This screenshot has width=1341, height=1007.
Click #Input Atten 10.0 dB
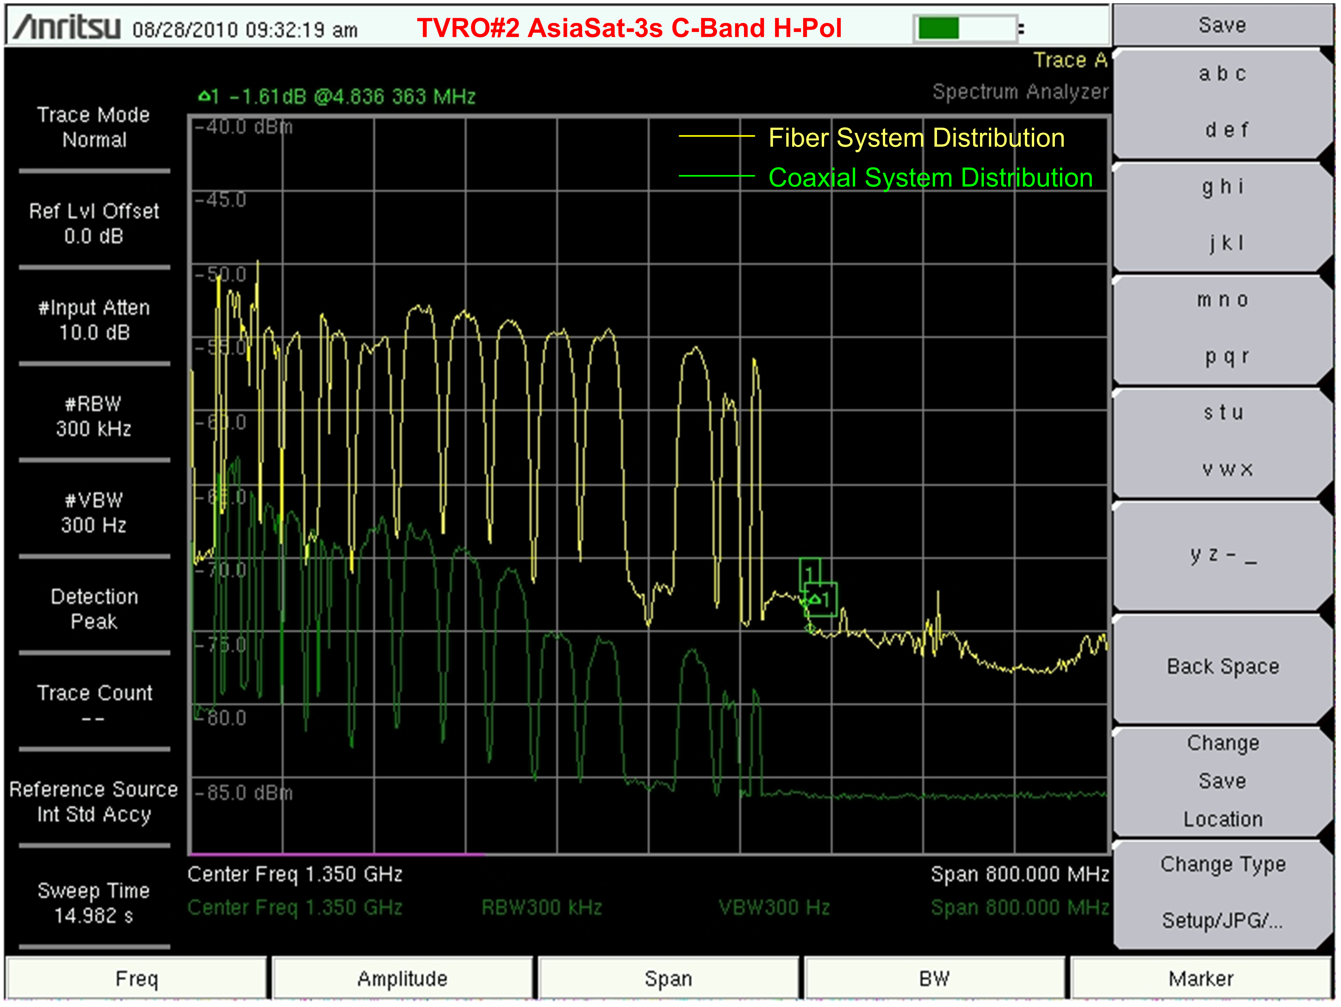click(94, 320)
